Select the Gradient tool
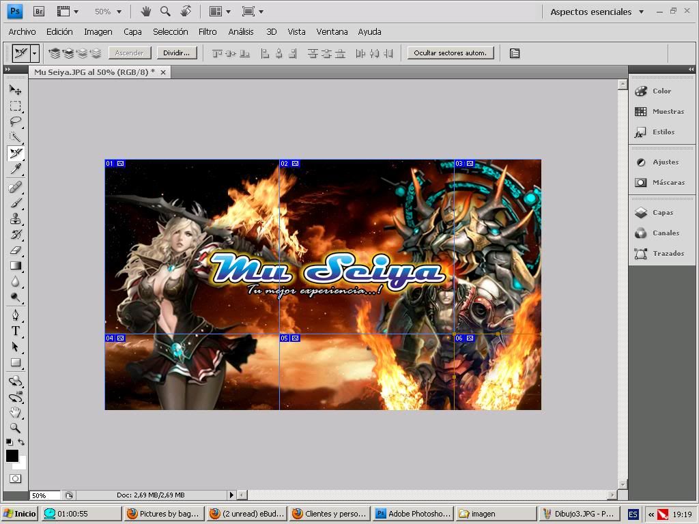 [x=15, y=266]
